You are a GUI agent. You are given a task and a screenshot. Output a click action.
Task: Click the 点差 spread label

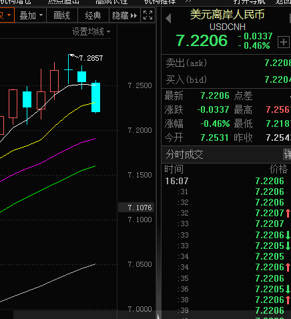243,96
